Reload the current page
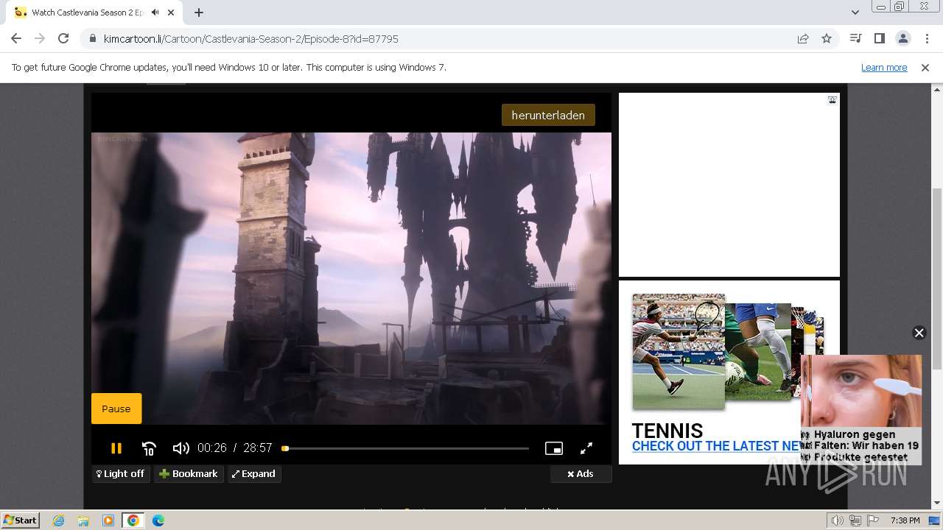The image size is (943, 530). [63, 38]
